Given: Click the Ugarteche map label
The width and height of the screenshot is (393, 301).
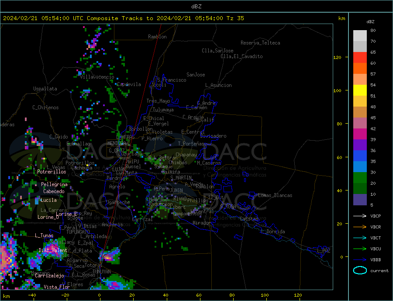Looking at the screenshot, I should 118,202.
